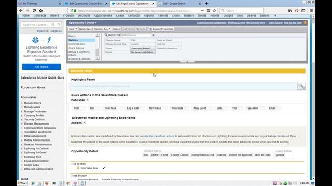Viewport: 332px width, 186px height.
Task: Click the Opera extension icon in toolbar
Action: [297, 11]
